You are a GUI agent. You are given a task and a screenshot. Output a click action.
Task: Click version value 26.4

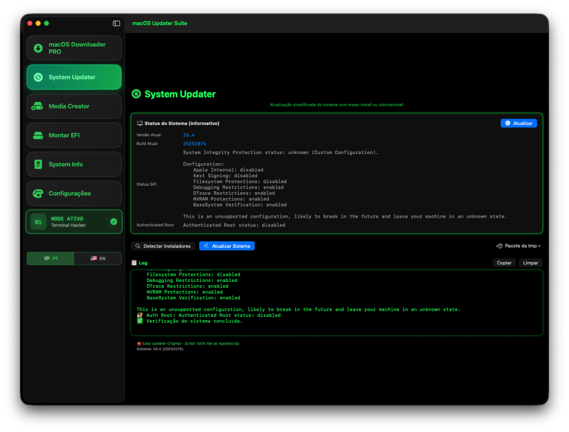pyautogui.click(x=189, y=135)
